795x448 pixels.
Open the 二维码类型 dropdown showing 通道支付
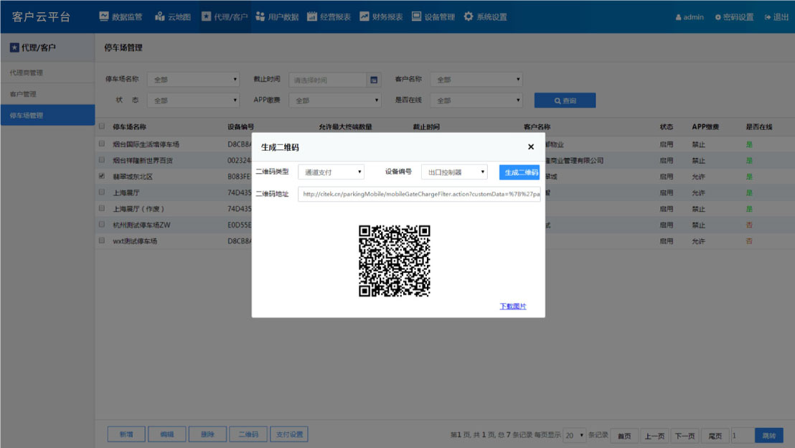331,172
